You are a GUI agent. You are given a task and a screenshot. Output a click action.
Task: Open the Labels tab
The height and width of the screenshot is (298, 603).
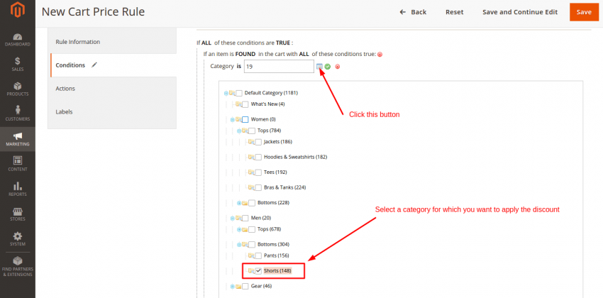(x=112, y=112)
